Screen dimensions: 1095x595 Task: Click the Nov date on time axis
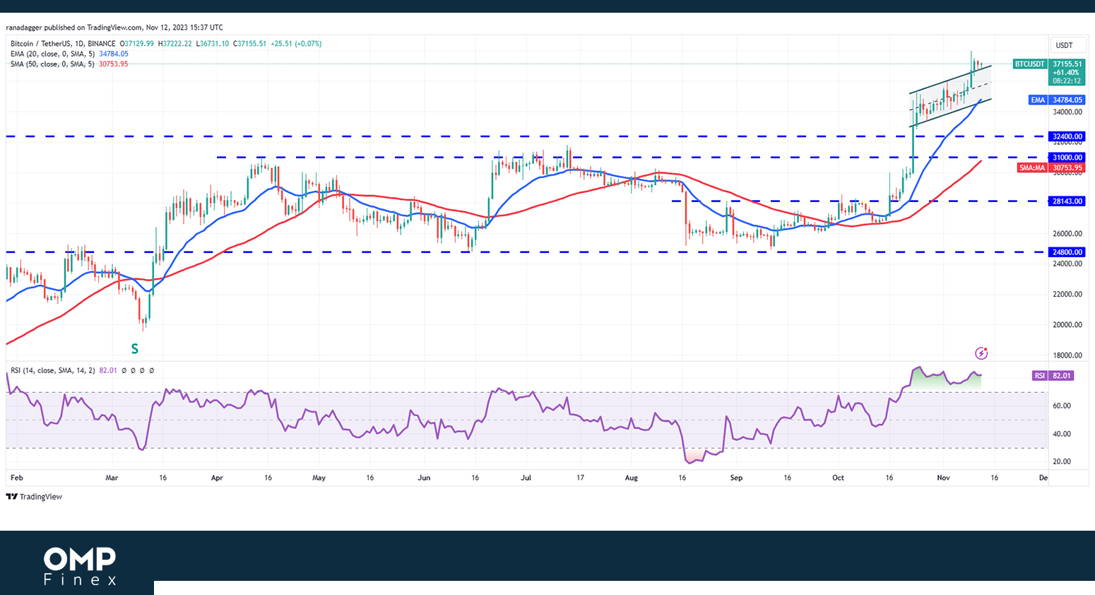[943, 478]
